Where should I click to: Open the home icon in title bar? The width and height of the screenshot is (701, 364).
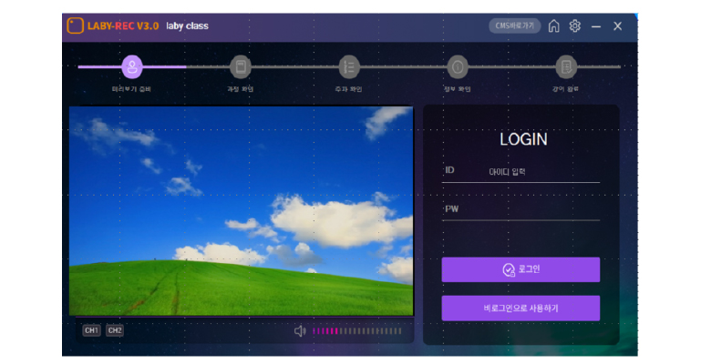[553, 26]
